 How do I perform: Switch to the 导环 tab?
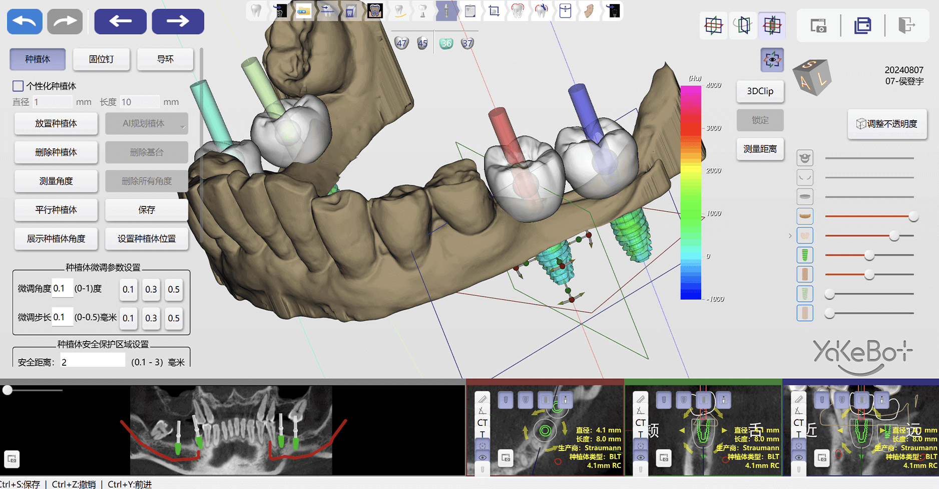pos(165,59)
